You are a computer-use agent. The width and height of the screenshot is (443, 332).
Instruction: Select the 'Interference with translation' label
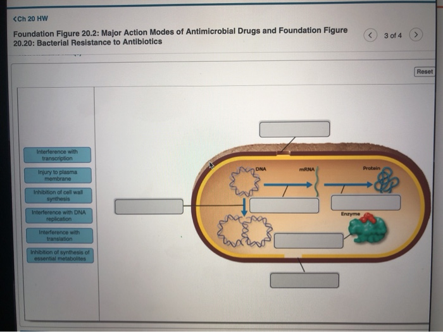(59, 236)
